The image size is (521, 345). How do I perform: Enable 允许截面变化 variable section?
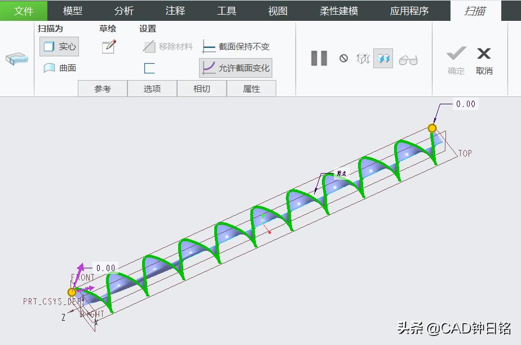[235, 68]
